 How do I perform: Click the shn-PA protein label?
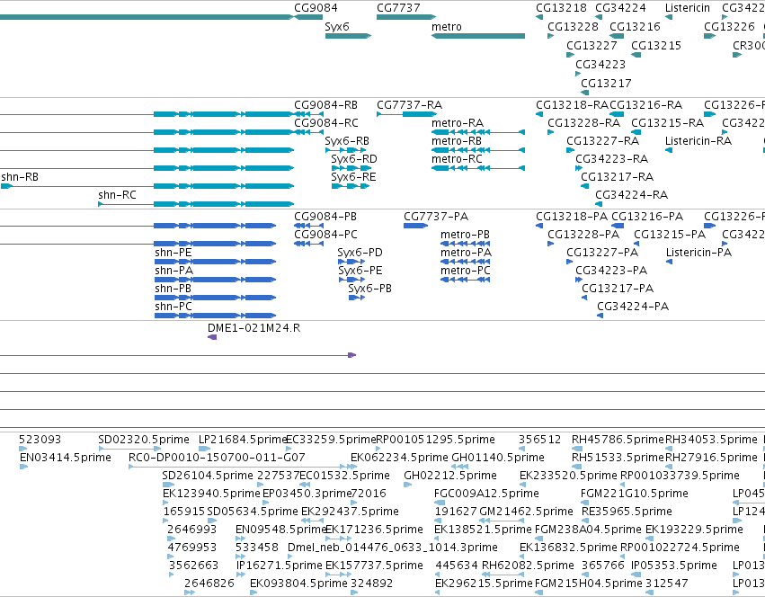point(174,271)
